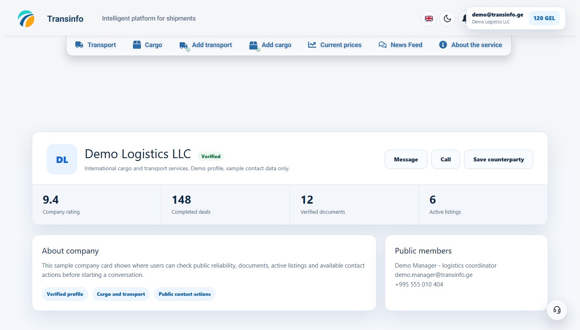Image resolution: width=580 pixels, height=330 pixels.
Task: Click Demo Manager - logistics coordinator text
Action: [446, 266]
